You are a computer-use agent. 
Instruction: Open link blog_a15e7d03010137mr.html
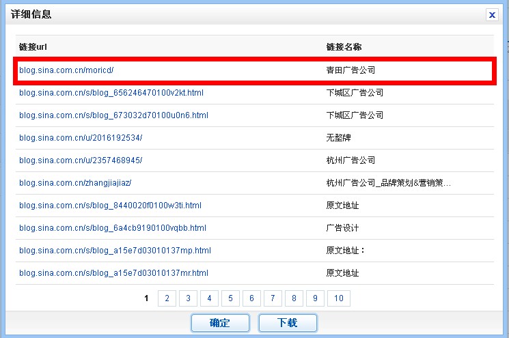(113, 273)
